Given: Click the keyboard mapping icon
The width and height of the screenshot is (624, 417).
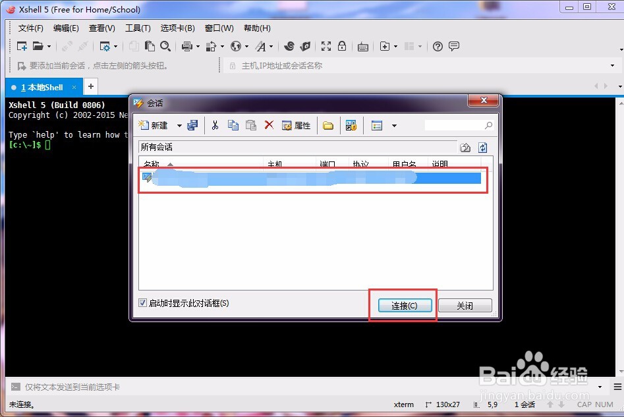Looking at the screenshot, I should [362, 47].
